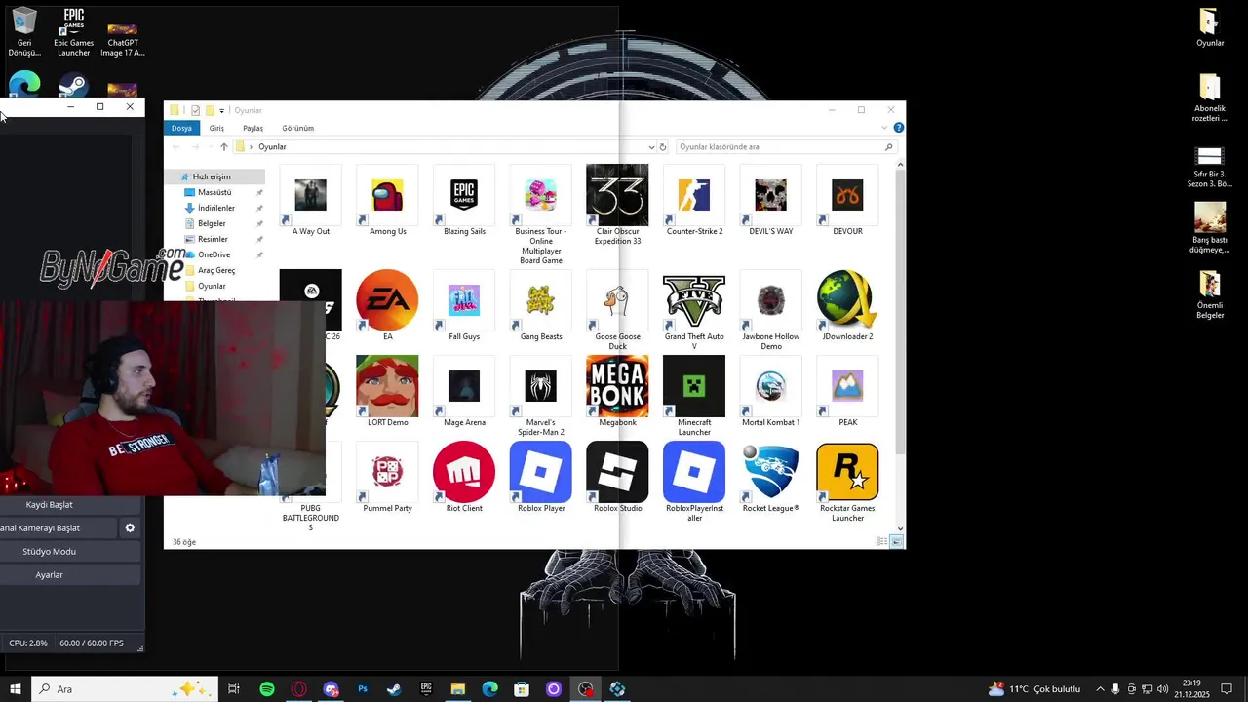Select the Riot Client shortcut
1248x702 pixels.
tap(464, 478)
